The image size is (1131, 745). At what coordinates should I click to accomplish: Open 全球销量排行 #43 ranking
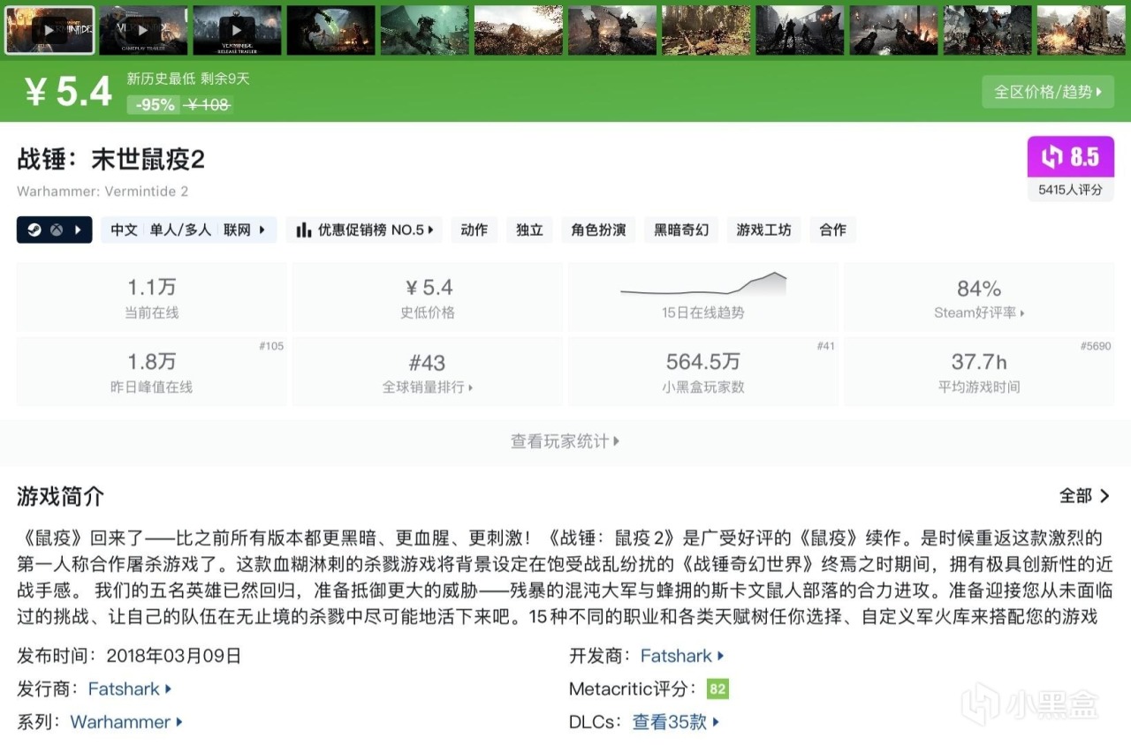coord(428,372)
